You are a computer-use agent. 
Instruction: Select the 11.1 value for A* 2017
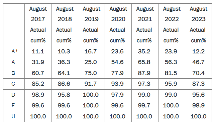pos(38,51)
